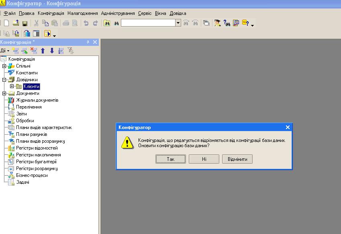Close the Configuration tree panel

point(95,42)
